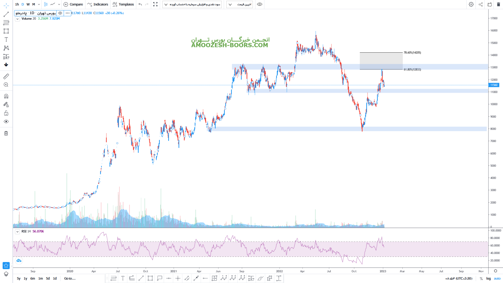This screenshot has width=503, height=283.
Task: Collapse the Volume indicator legend arrow
Action: [17, 19]
